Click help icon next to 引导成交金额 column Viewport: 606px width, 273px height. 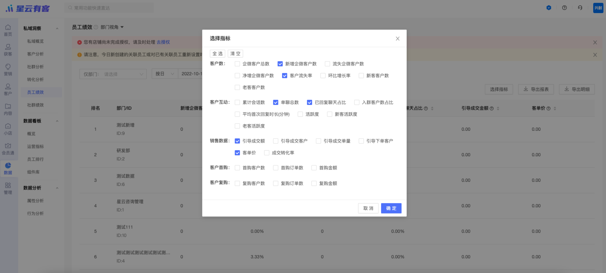(x=492, y=108)
